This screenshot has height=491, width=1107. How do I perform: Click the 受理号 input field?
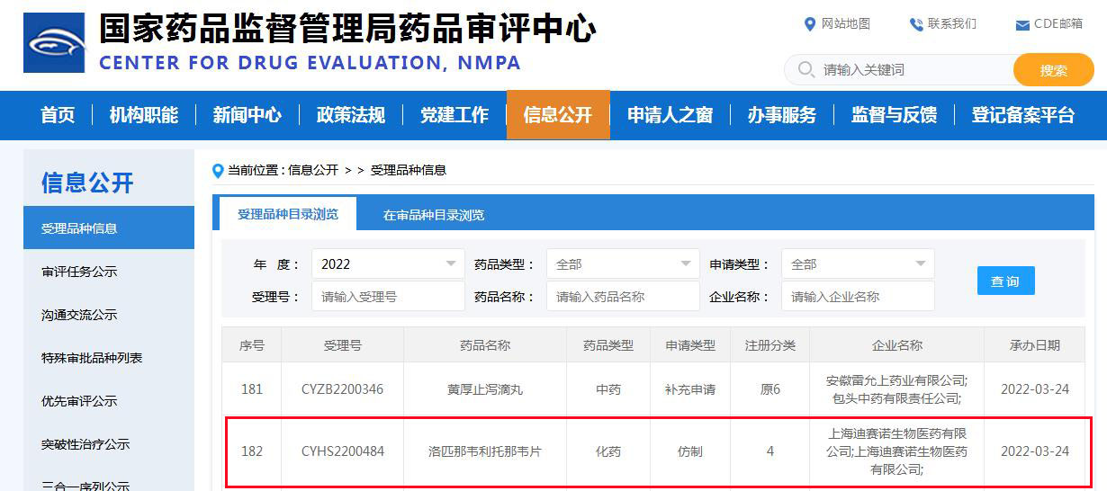click(x=388, y=297)
